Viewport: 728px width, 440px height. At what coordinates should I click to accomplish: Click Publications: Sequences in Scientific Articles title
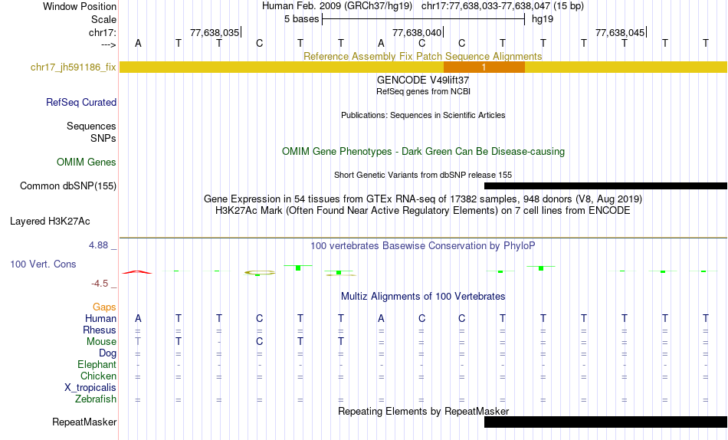423,115
